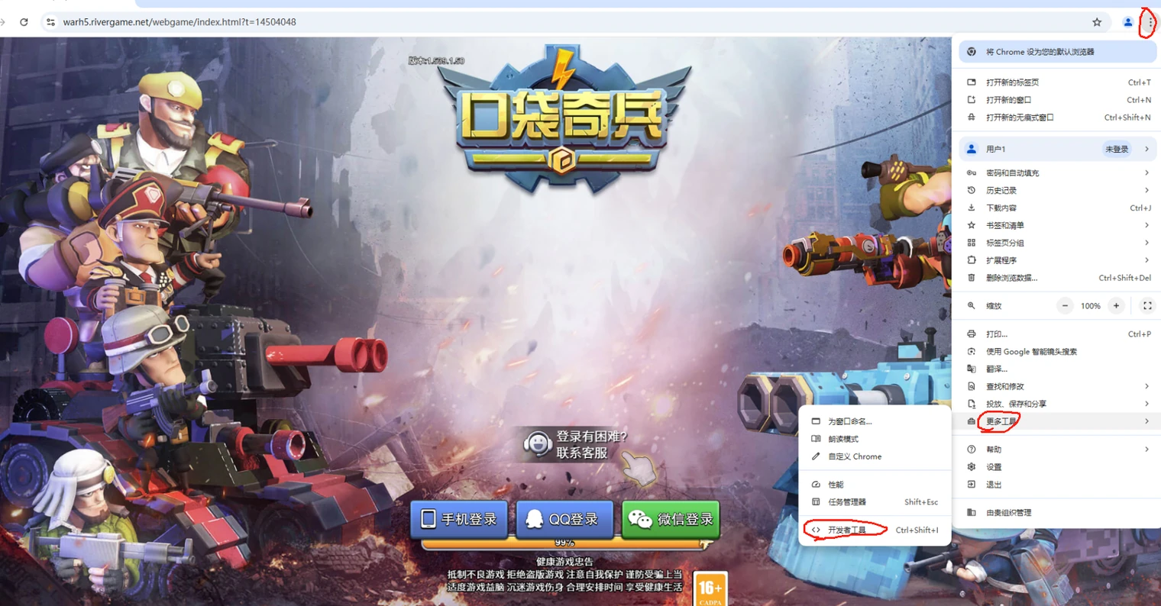Viewport: 1161px width, 606px height.
Task: View site information icon in address bar
Action: 50,22
